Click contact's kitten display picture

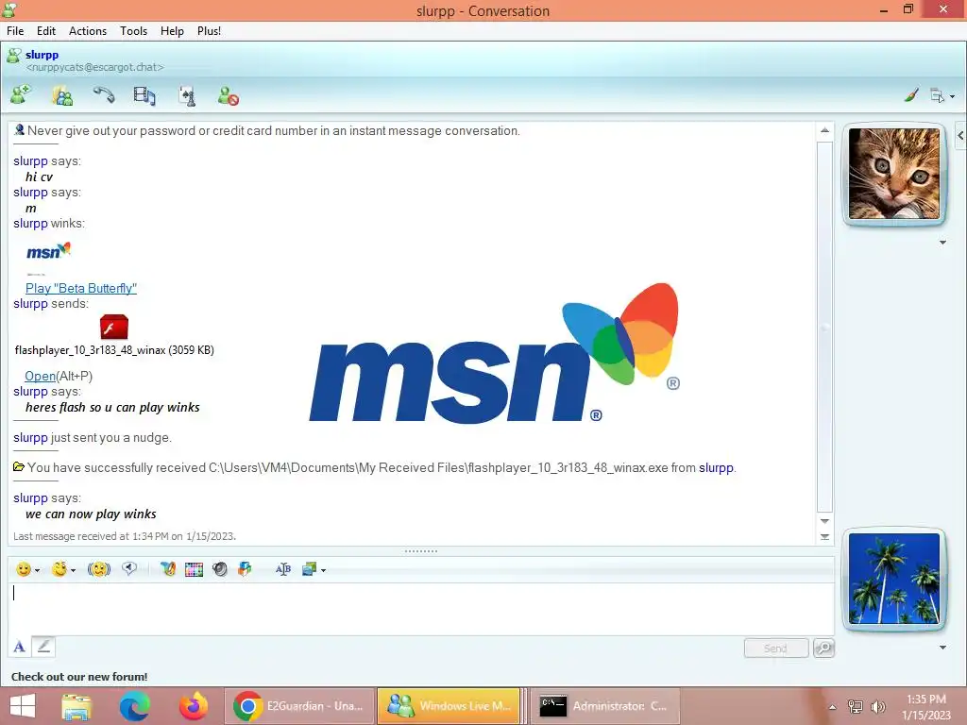pyautogui.click(x=894, y=174)
